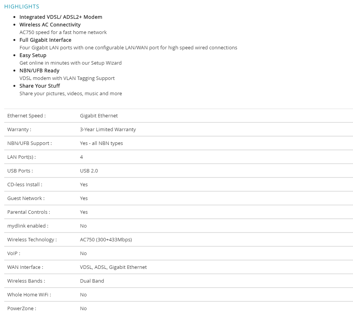Select the "VDSL, ADSL, Gigabit Ethernet" value
This screenshot has width=353, height=327.
(x=113, y=267)
